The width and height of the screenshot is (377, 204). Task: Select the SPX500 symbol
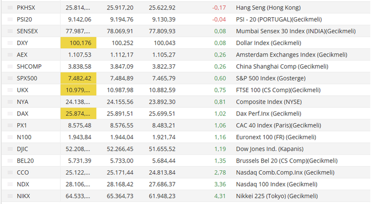27,78
